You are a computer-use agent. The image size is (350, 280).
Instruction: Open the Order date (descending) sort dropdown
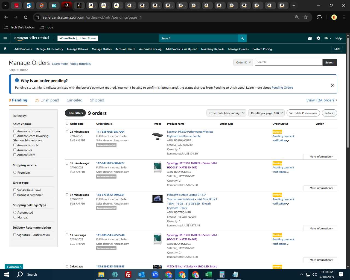[x=227, y=113]
